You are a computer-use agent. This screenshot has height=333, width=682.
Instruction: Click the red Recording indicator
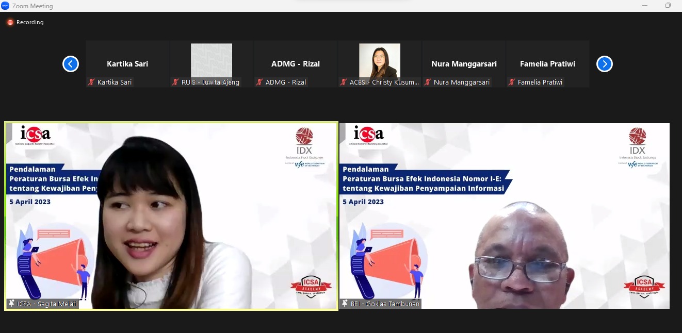pyautogui.click(x=10, y=22)
